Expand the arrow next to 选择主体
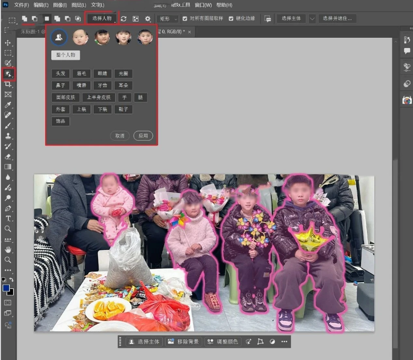 pyautogui.click(x=312, y=19)
